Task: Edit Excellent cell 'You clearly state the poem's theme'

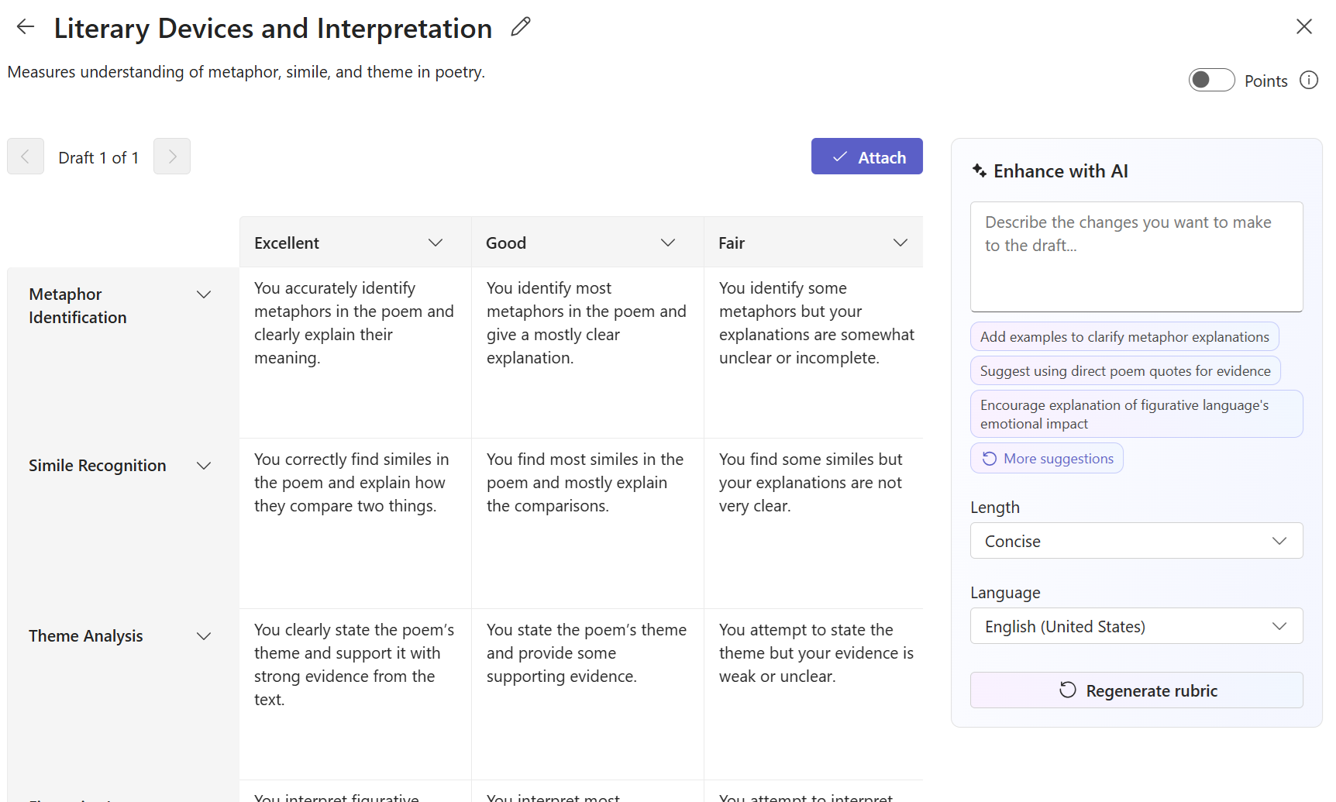Action: (355, 694)
